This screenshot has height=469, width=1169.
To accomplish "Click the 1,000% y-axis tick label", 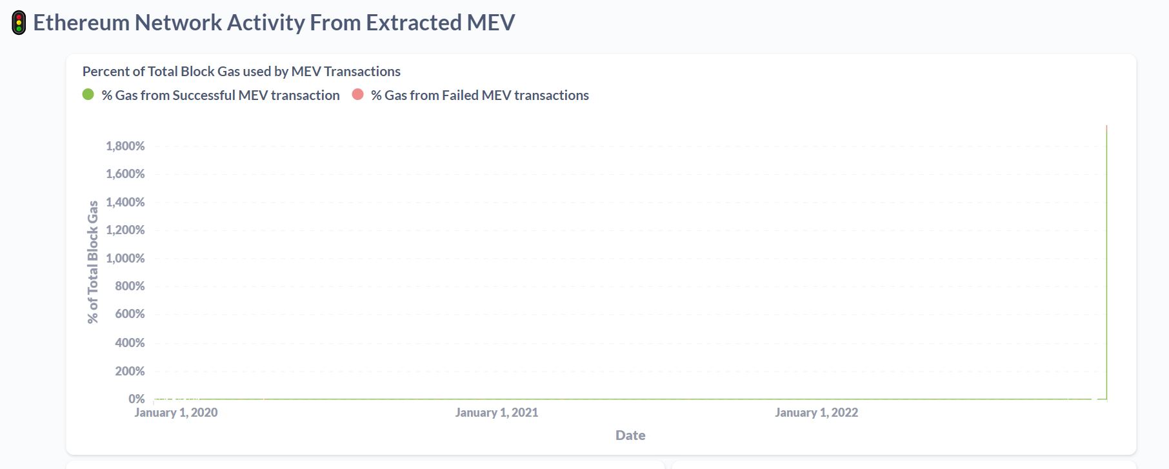I will tap(125, 258).
